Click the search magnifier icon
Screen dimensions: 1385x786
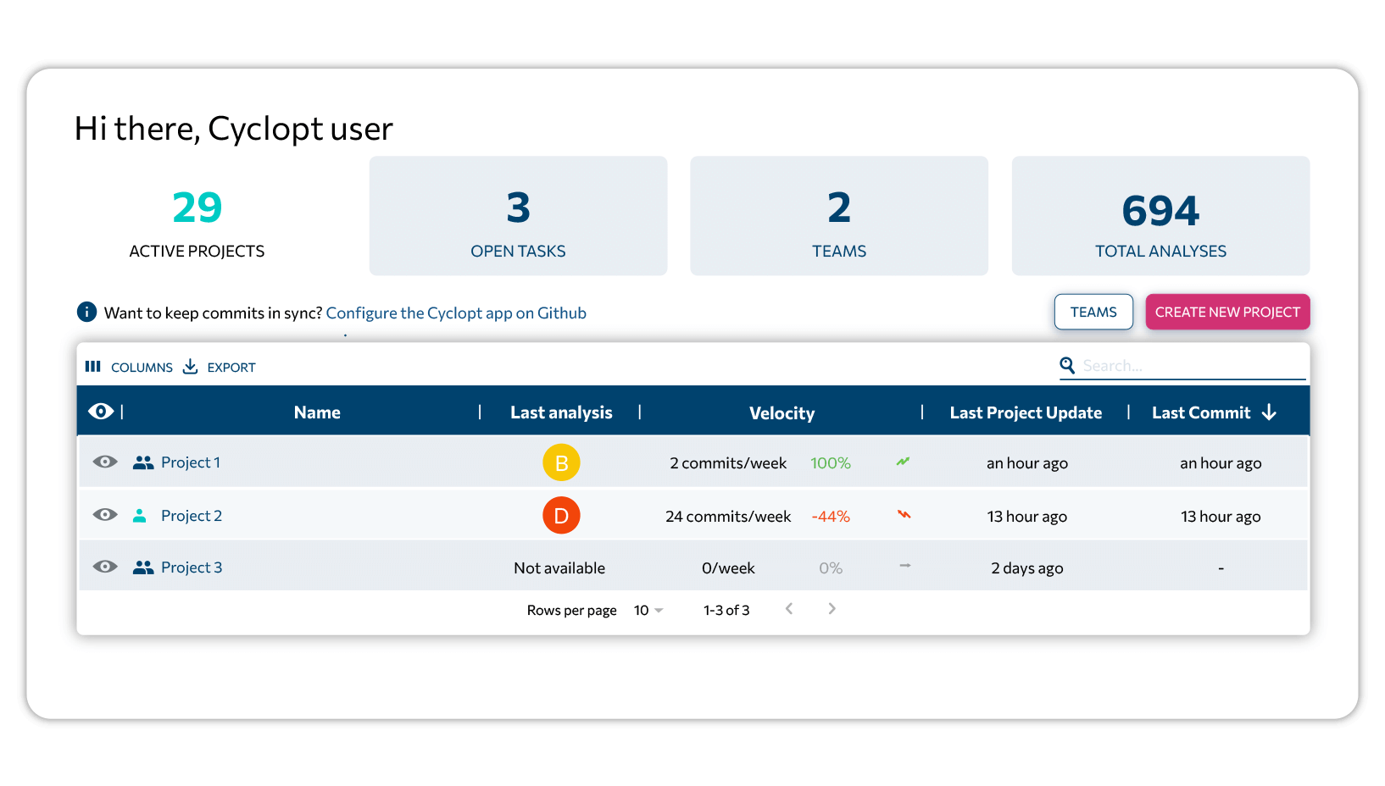click(1067, 365)
